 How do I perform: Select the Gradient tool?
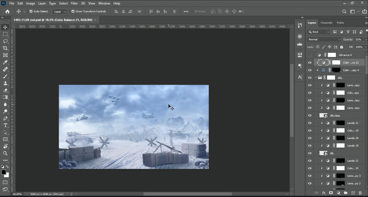coord(5,97)
